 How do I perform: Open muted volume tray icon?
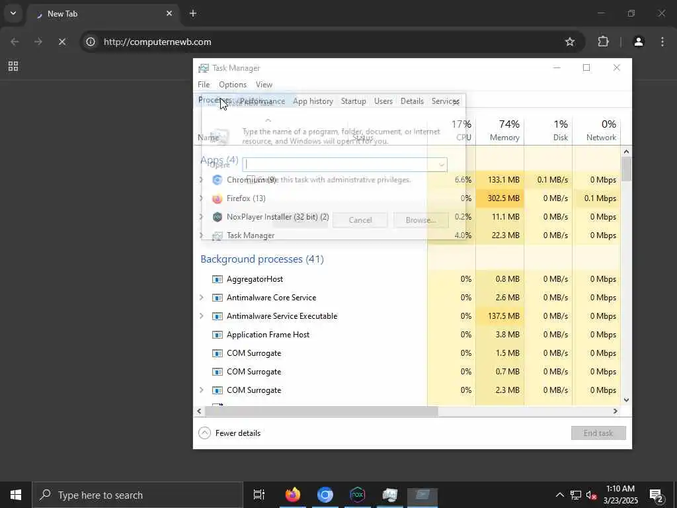[592, 495]
